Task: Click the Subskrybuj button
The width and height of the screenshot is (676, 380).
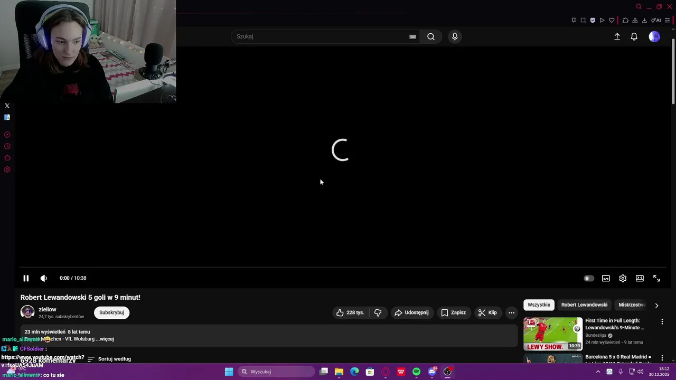Action: point(111,312)
